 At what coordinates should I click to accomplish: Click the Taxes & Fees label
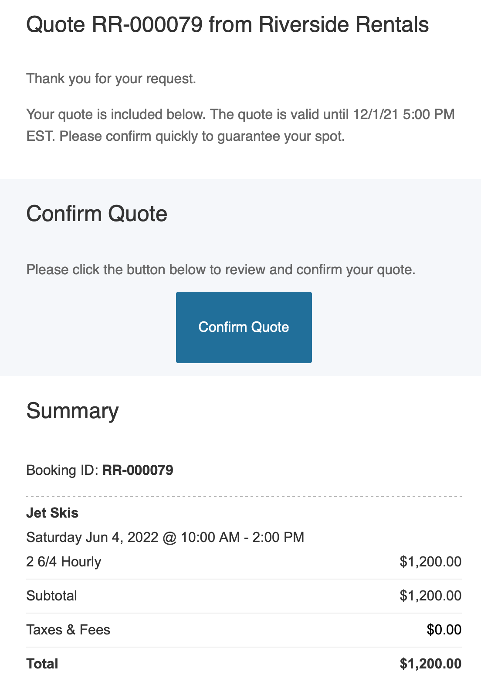click(x=68, y=630)
